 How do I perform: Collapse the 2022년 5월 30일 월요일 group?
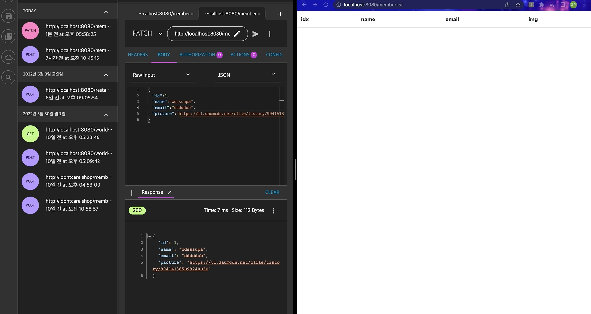106,114
